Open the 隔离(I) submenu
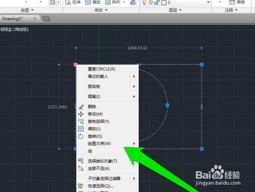The image size is (255, 192). [x=108, y=97]
